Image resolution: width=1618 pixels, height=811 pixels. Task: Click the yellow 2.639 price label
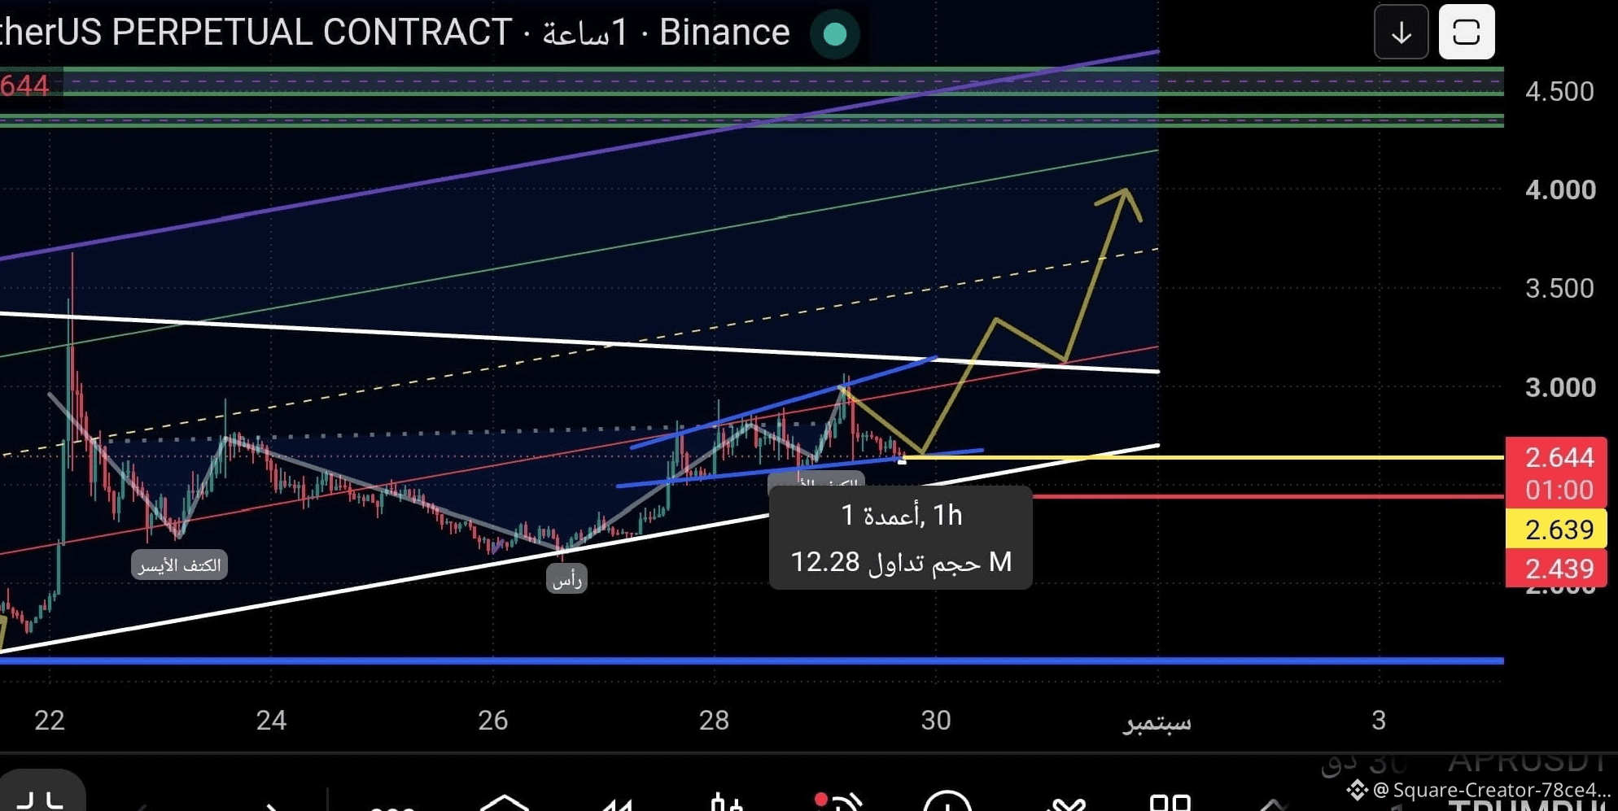[x=1556, y=530]
